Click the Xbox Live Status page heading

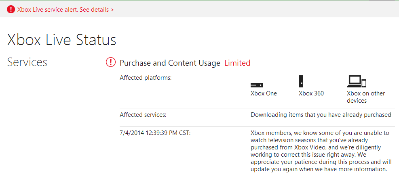[x=62, y=40]
